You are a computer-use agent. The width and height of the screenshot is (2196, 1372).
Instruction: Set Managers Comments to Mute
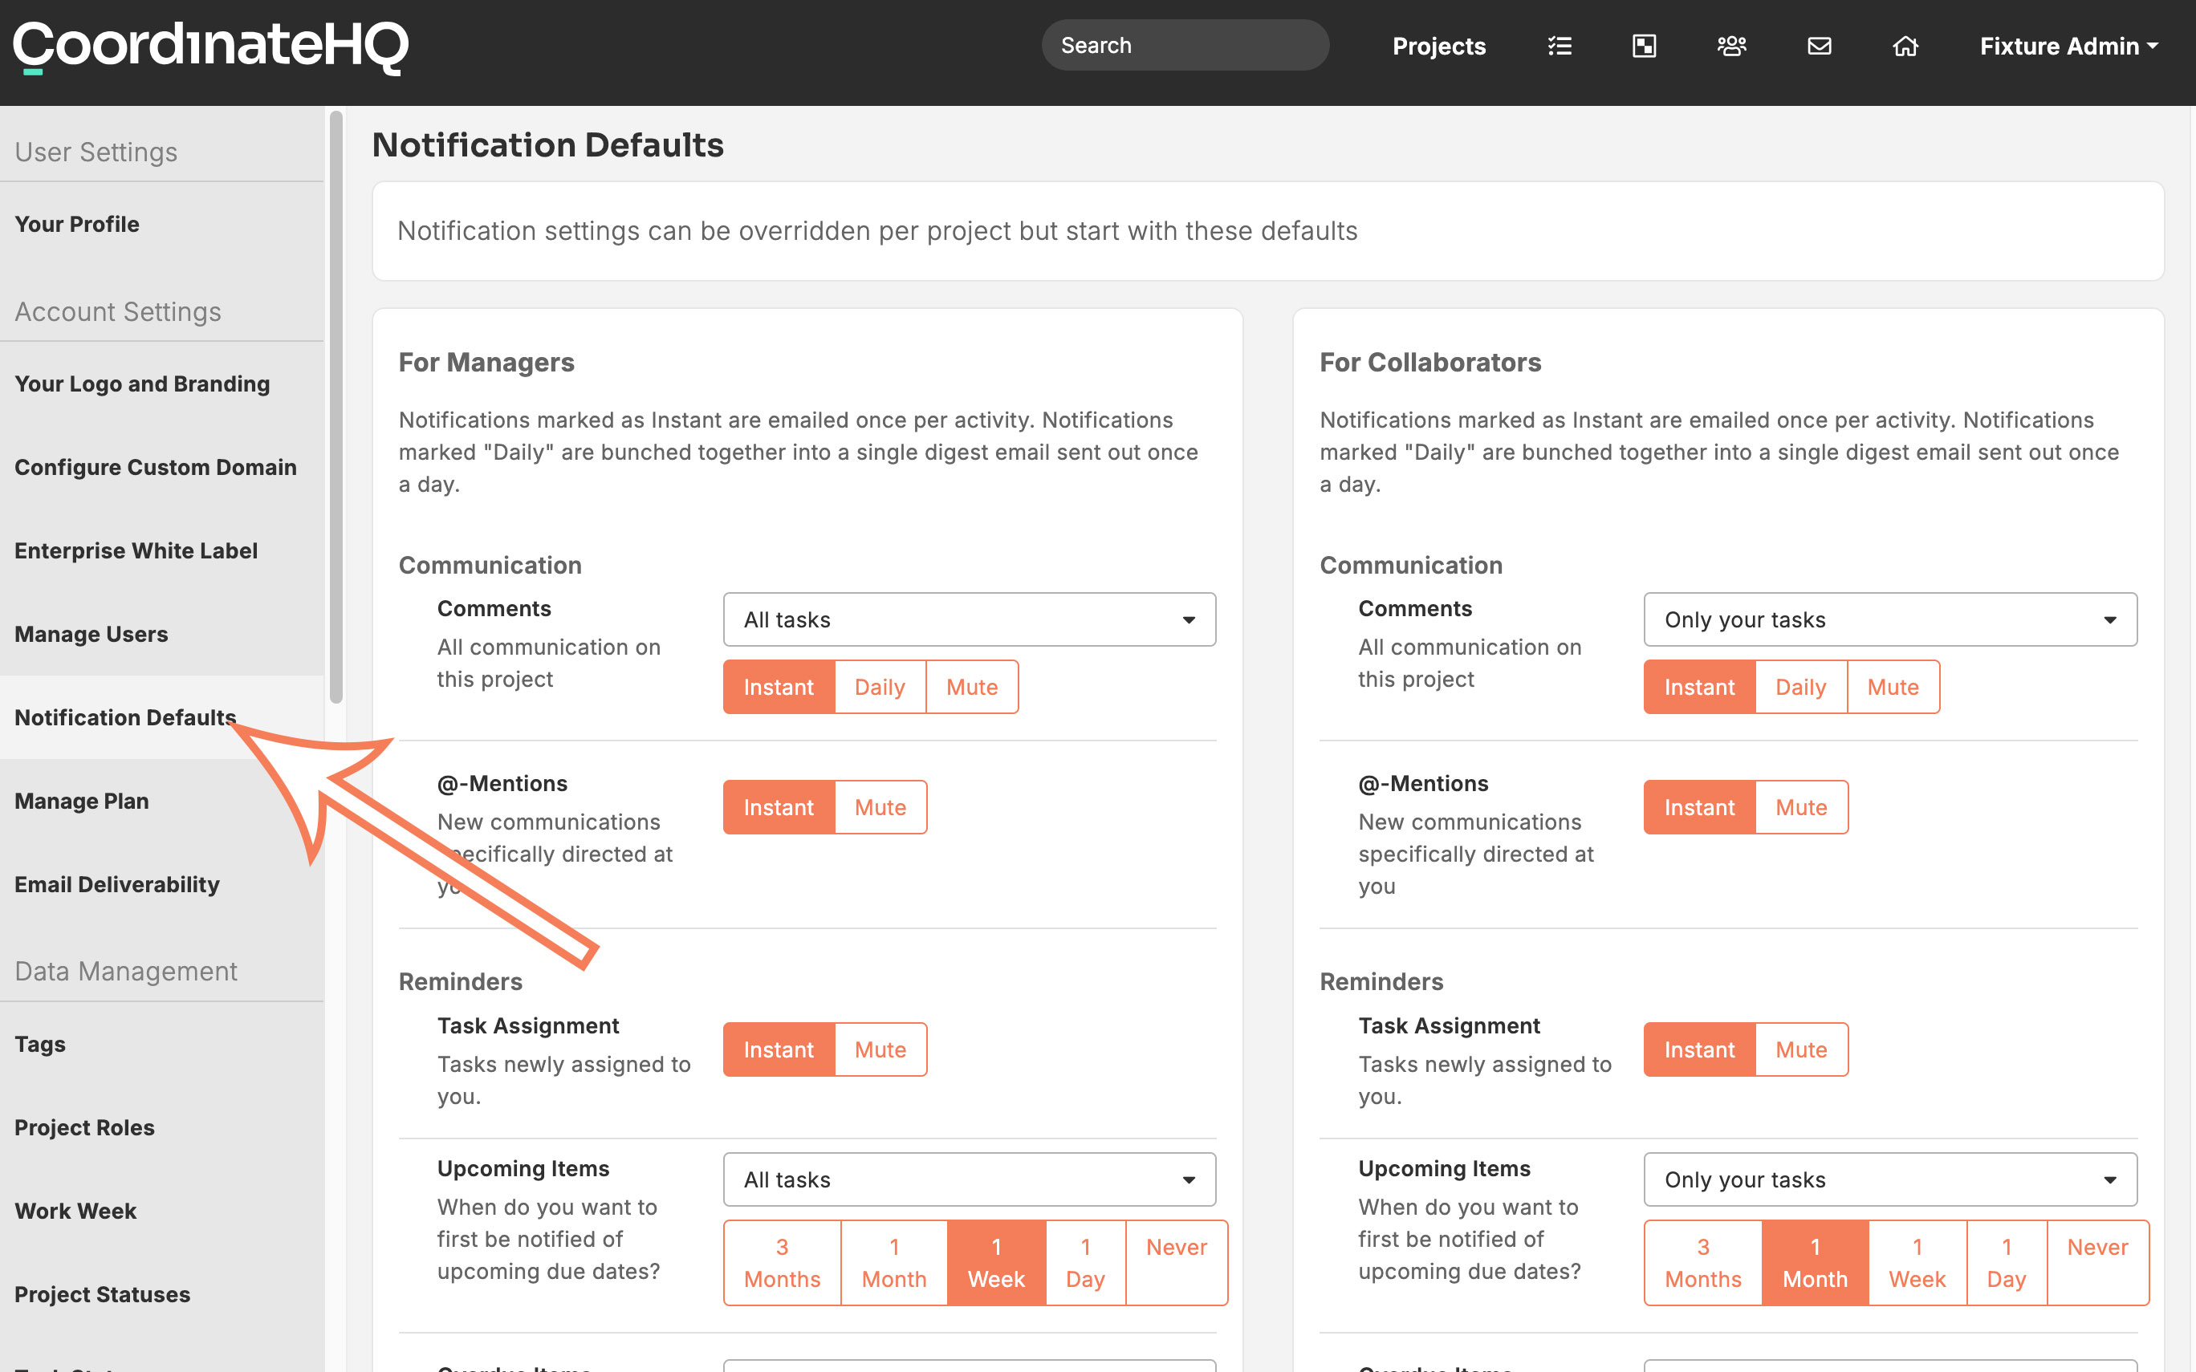[972, 687]
